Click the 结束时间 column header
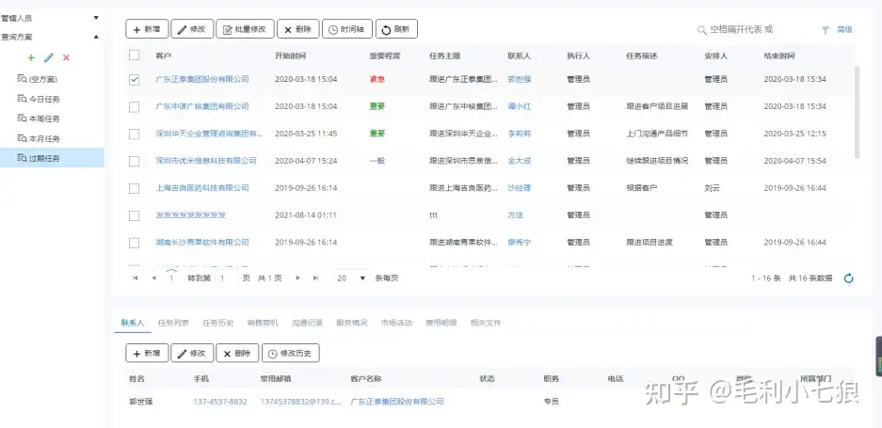Screen dimensions: 882x428 coord(779,56)
